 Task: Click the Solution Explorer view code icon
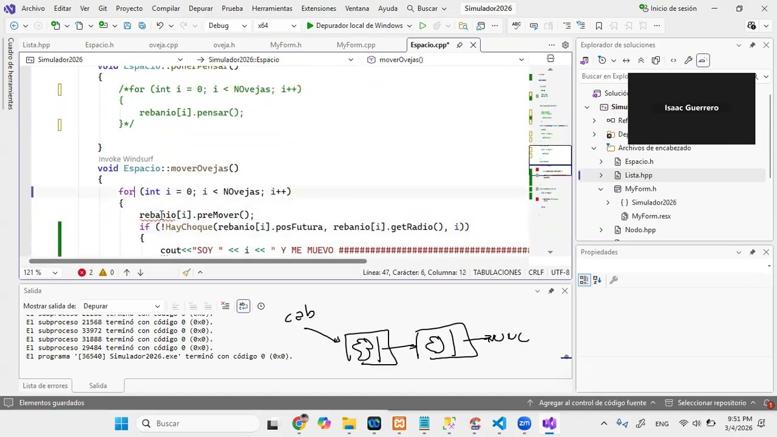coord(673,60)
